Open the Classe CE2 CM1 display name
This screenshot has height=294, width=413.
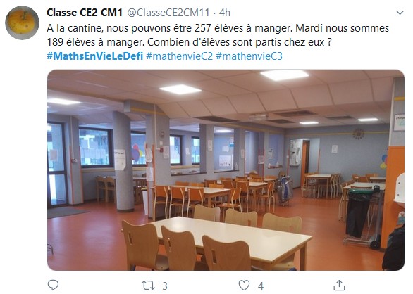[85, 13]
